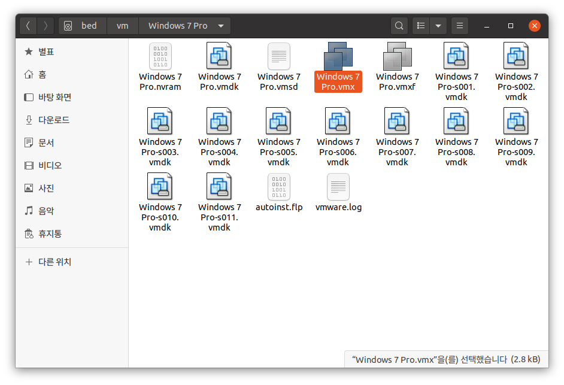Switch to list view with the view toggle

tap(421, 26)
